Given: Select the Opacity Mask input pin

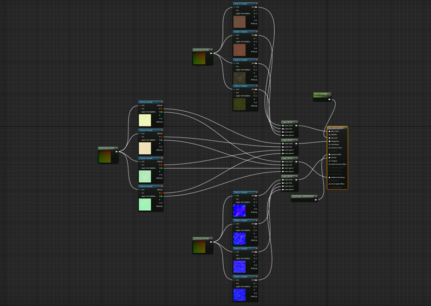Looking at the screenshot, I should 329,154.
